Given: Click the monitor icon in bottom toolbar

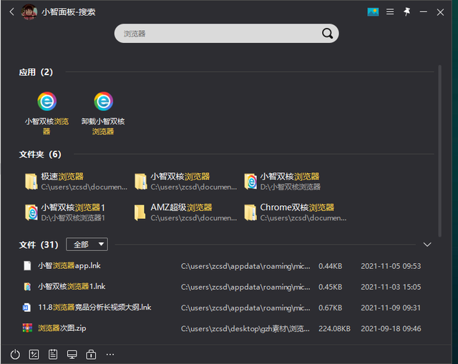Looking at the screenshot, I should tap(72, 354).
